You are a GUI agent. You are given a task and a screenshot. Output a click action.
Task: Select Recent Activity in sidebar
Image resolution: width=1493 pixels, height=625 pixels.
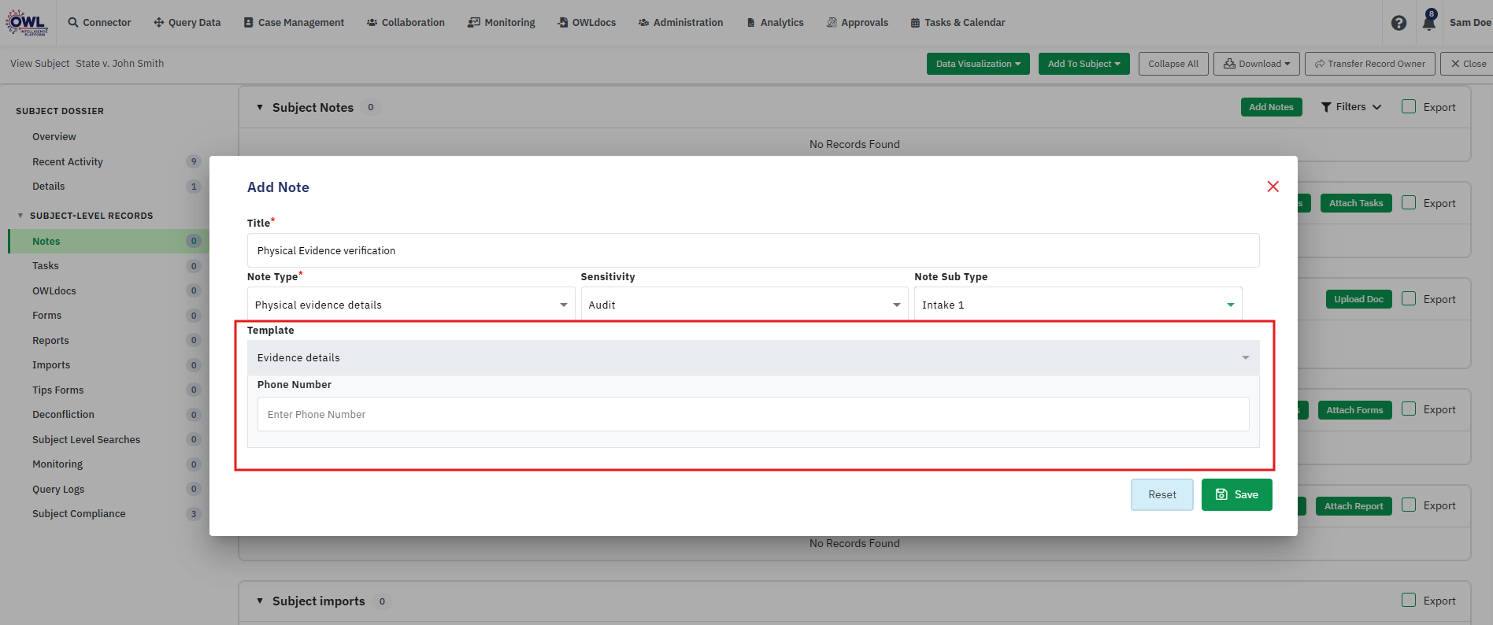[68, 162]
